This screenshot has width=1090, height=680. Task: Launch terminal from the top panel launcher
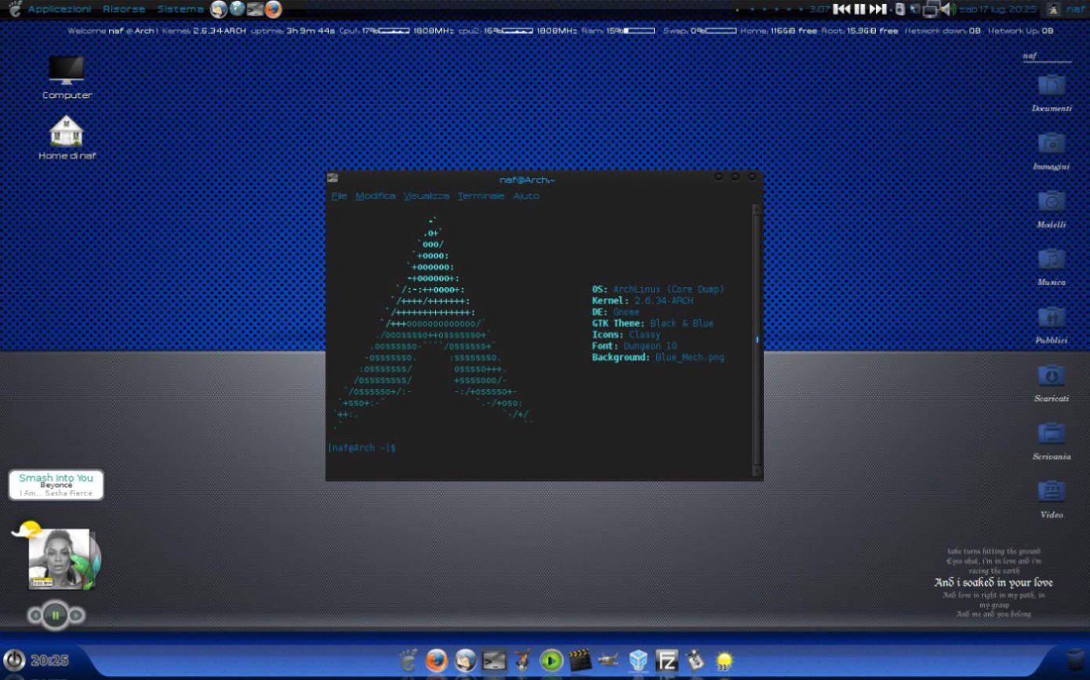(x=255, y=9)
